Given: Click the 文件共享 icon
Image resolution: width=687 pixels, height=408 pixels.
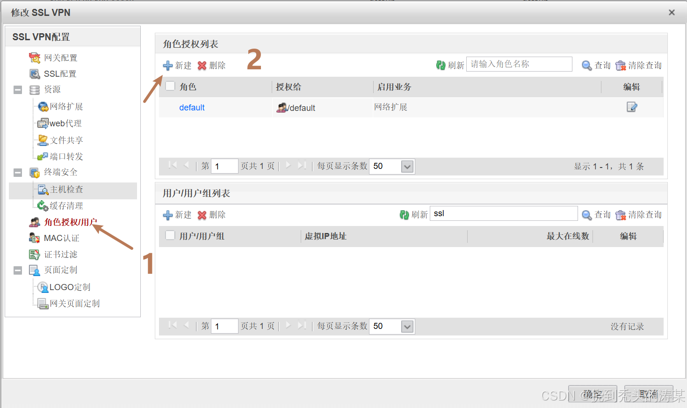Looking at the screenshot, I should (x=43, y=140).
